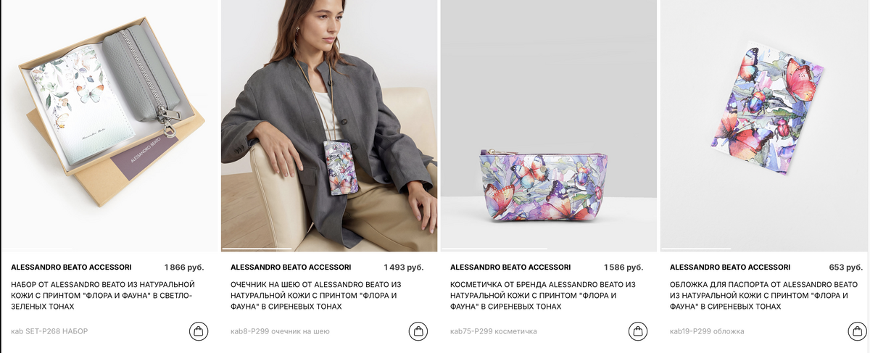Image resolution: width=870 pixels, height=353 pixels.
Task: Open the ОЧЕЧНИК НА ШЕЮ product title
Action: point(316,296)
